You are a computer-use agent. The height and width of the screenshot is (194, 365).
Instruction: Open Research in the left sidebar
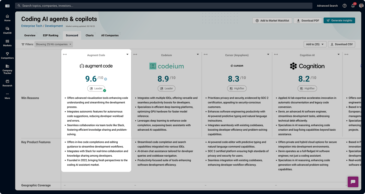point(7,83)
